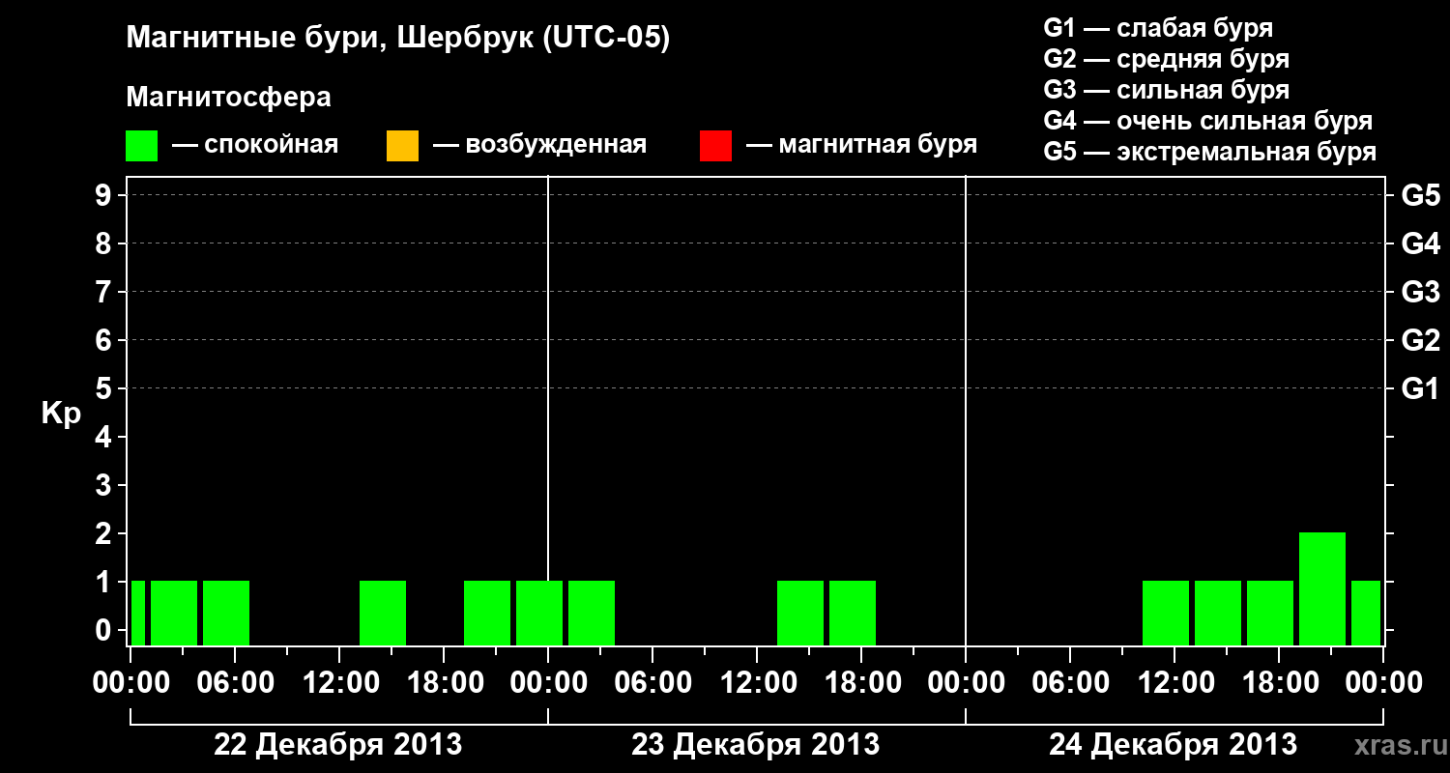Click the '12:00' time label under 23 December

[757, 682]
